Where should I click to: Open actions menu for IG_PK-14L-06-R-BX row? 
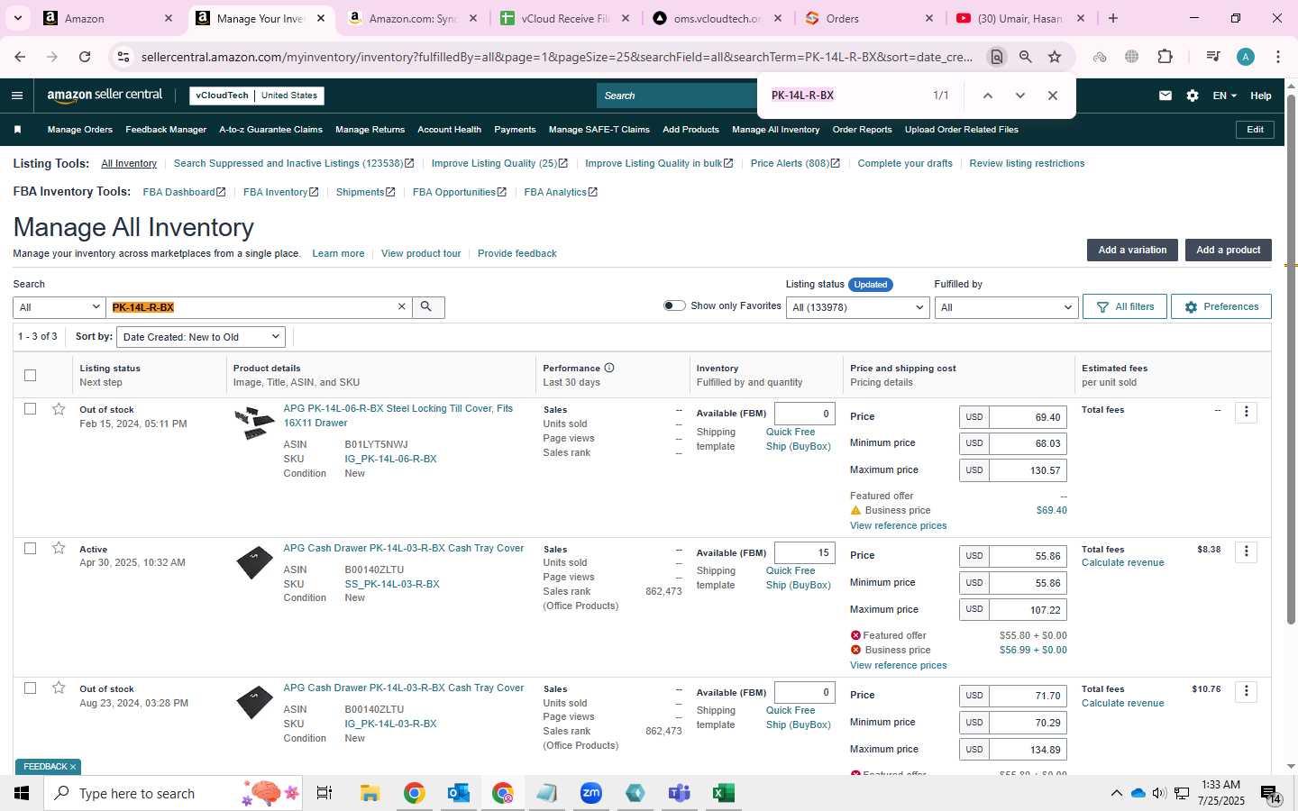pos(1247,413)
